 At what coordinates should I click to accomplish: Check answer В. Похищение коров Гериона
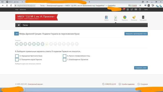tap(17, 60)
